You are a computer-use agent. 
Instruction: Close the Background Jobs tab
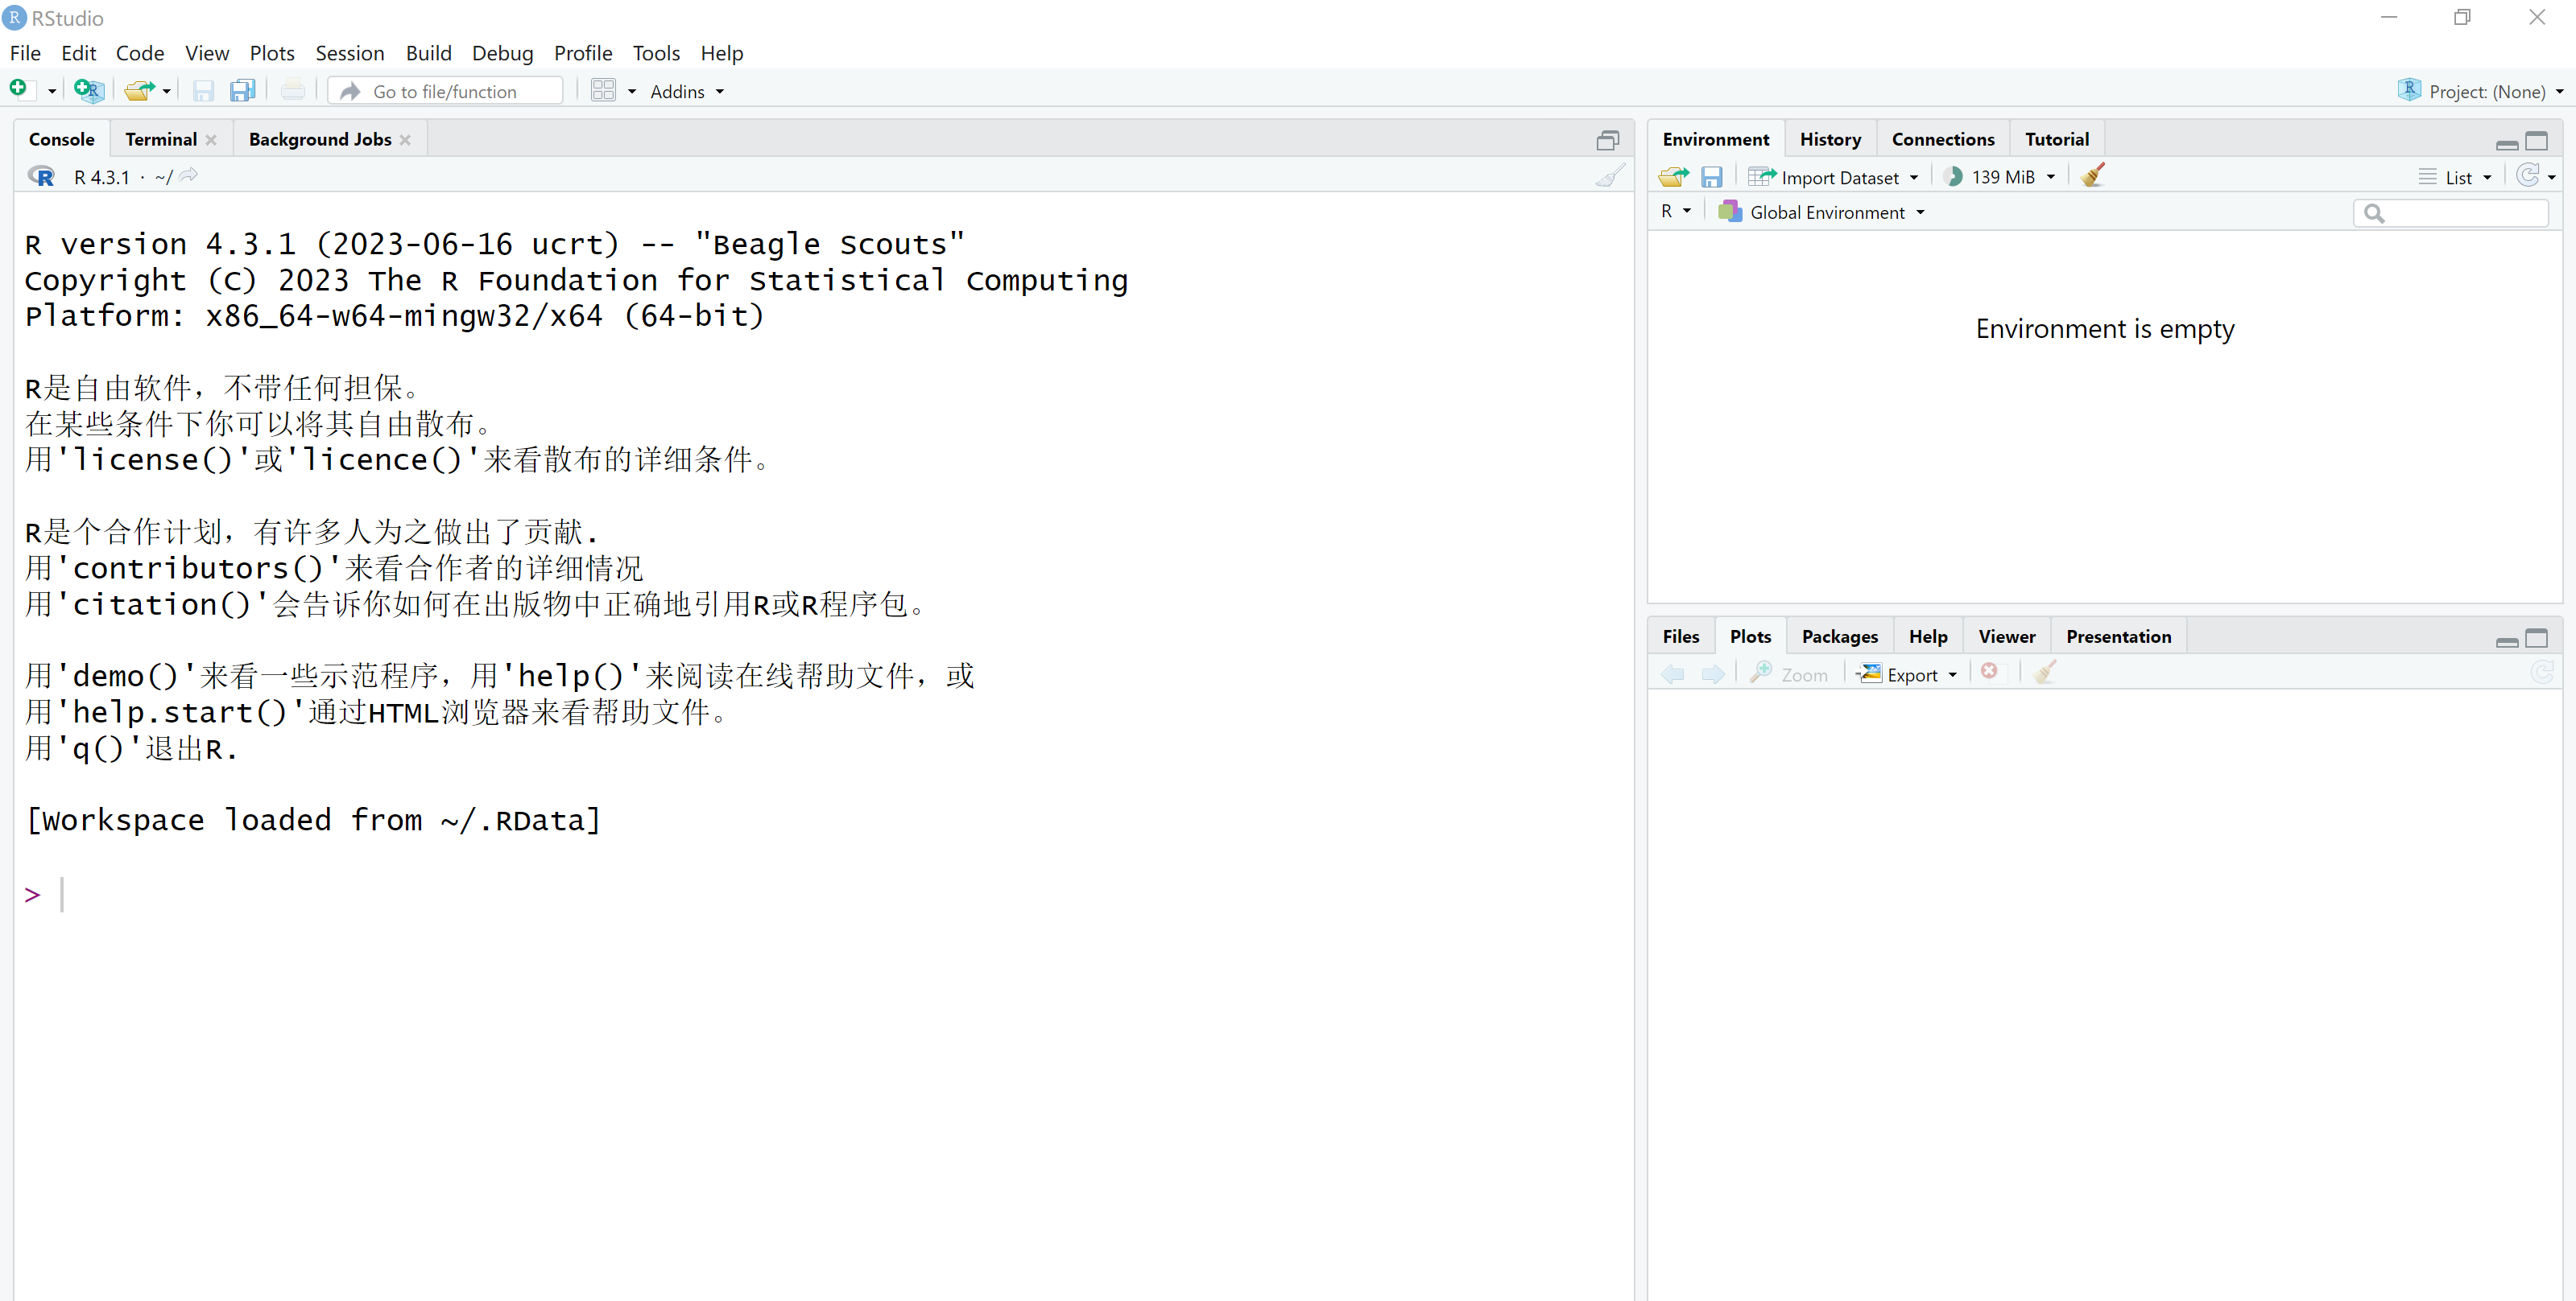pyautogui.click(x=405, y=140)
